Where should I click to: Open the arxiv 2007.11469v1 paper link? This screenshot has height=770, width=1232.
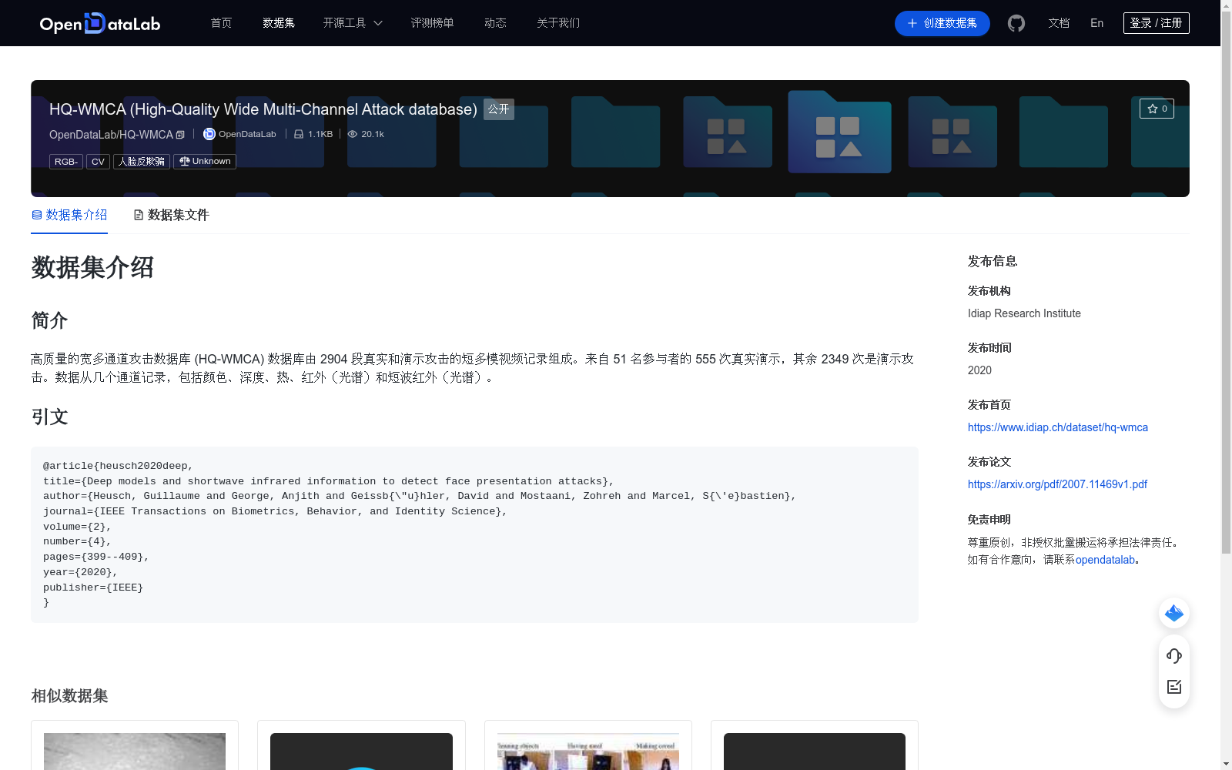[1057, 484]
